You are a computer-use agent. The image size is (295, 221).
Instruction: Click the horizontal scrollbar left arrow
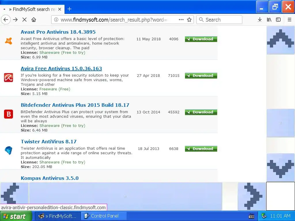click(x=14, y=196)
